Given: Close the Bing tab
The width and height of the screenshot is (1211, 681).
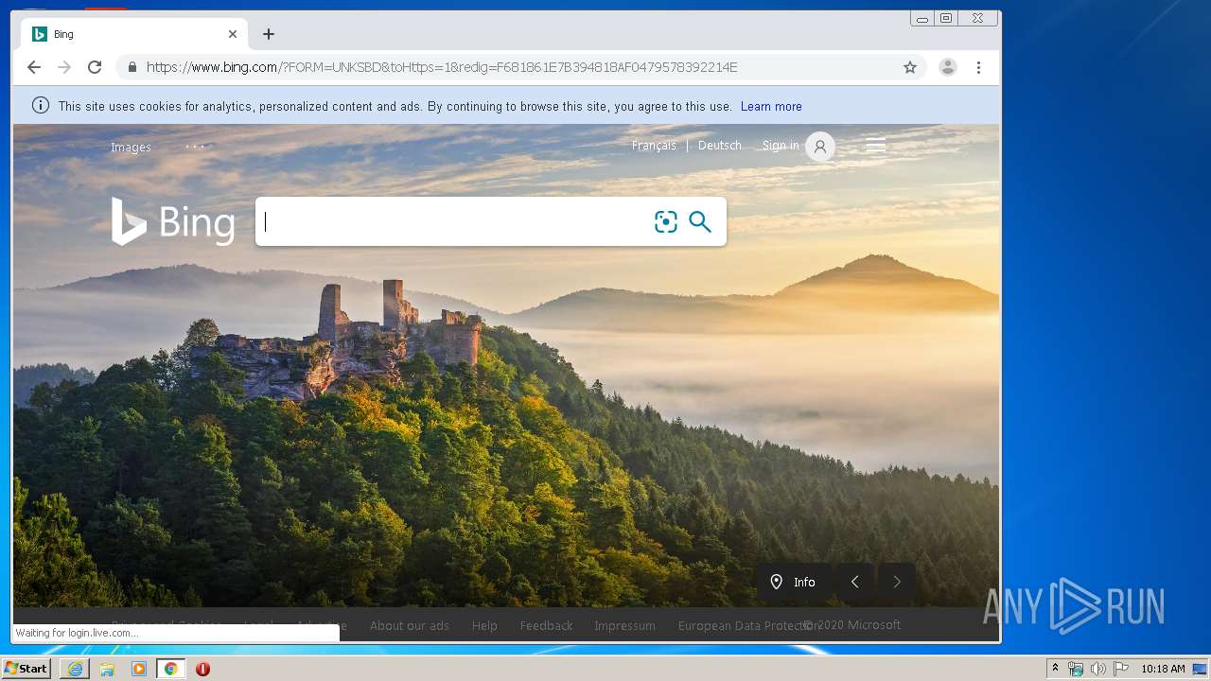Looking at the screenshot, I should [233, 34].
